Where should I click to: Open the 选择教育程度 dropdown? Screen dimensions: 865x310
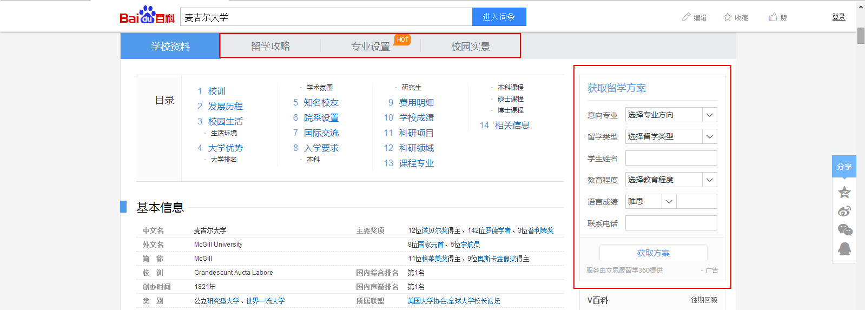coord(671,180)
